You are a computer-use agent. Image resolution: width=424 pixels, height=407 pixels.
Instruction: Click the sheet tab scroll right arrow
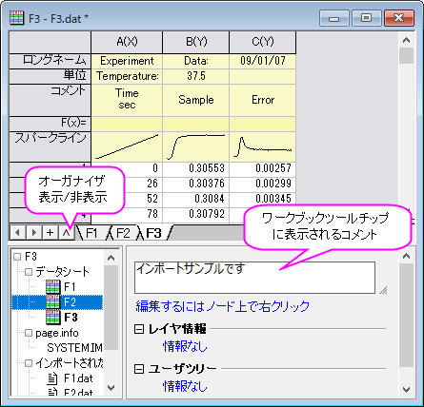(x=34, y=233)
